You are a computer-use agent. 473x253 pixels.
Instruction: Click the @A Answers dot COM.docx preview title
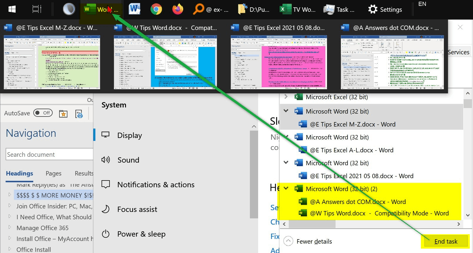[396, 28]
